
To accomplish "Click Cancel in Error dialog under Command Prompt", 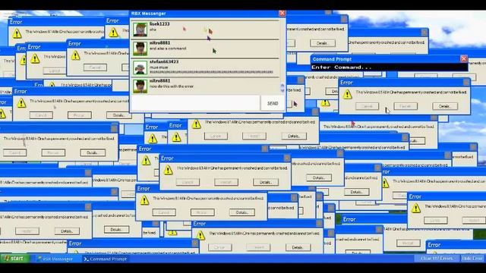I will [x=367, y=106].
